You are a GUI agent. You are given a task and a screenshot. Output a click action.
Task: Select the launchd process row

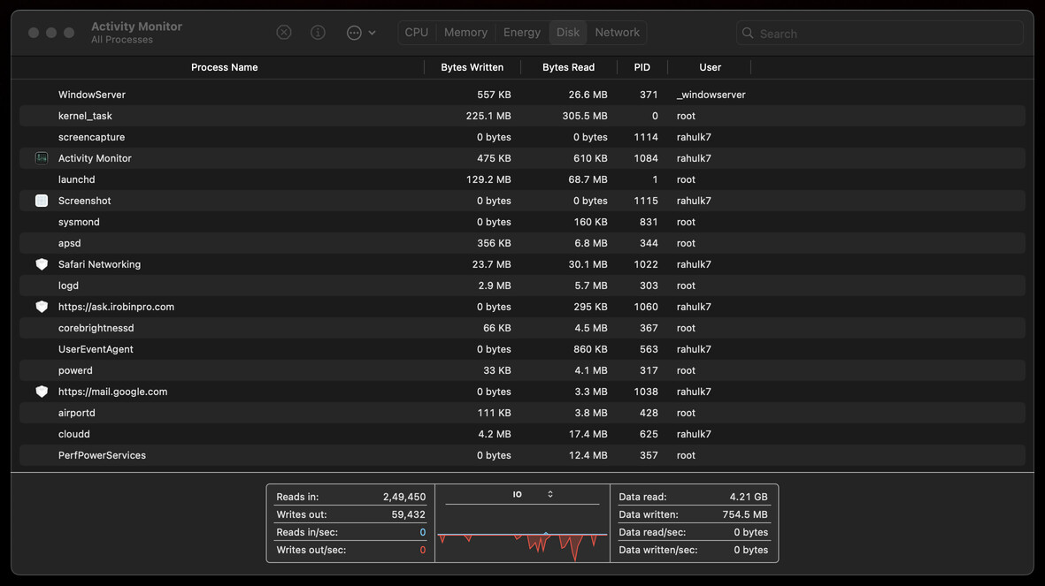(x=522, y=179)
